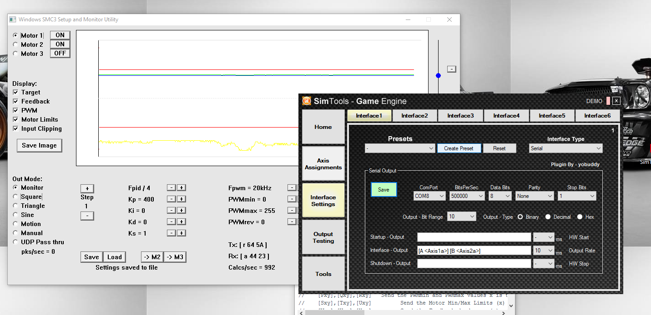Decrease Fpid with its minus button
The height and width of the screenshot is (315, 651).
(x=171, y=187)
